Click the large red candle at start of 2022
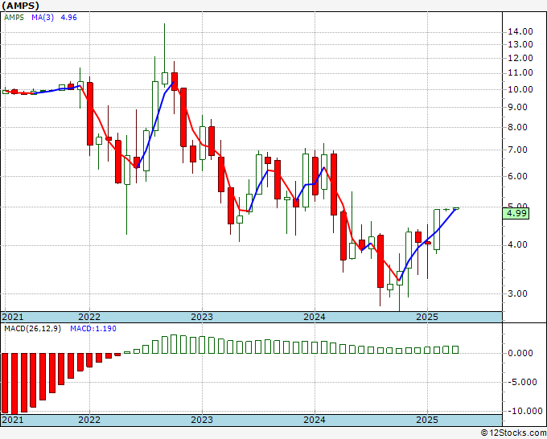 tap(90, 113)
